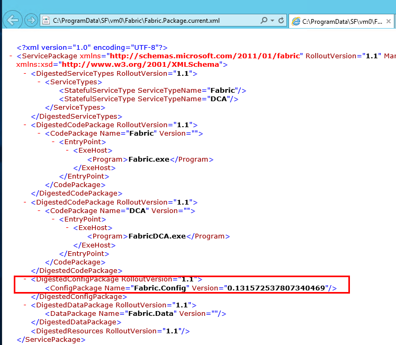Refresh the page with the reload icon
This screenshot has height=345, width=396.
tap(281, 20)
